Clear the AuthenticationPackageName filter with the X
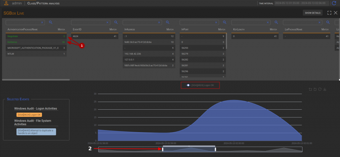 (x=42, y=22)
